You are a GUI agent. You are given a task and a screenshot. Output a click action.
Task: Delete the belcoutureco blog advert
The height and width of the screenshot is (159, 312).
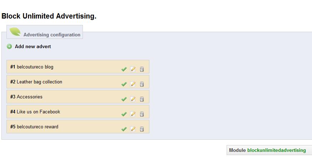click(142, 69)
